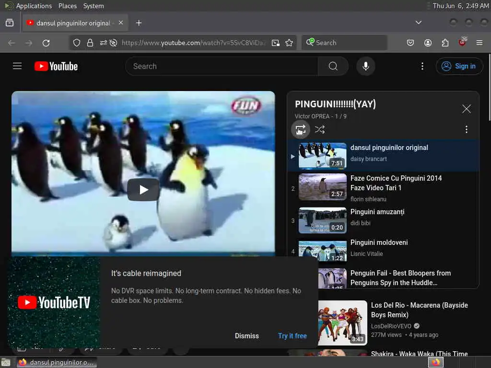Click Firefox icon in bottom-right workspace switcher
Screen dimensions: 491x368
tap(436, 362)
